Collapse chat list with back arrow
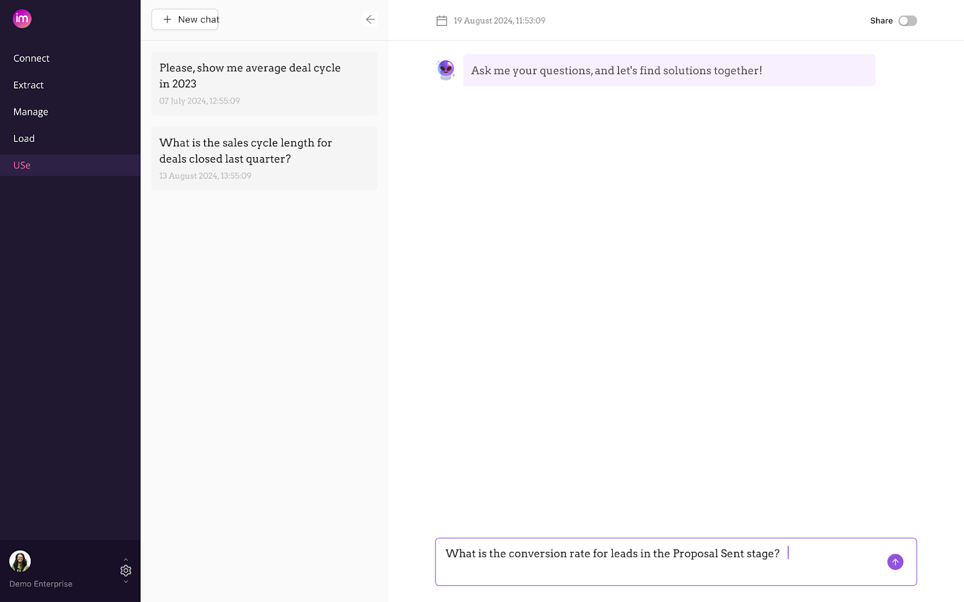Viewport: 964px width, 602px height. [370, 19]
